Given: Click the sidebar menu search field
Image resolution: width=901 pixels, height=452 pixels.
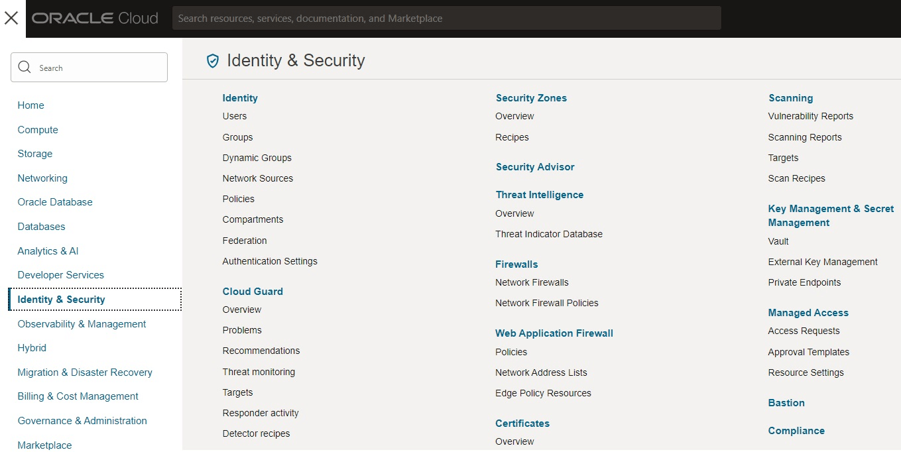Looking at the screenshot, I should (x=99, y=68).
